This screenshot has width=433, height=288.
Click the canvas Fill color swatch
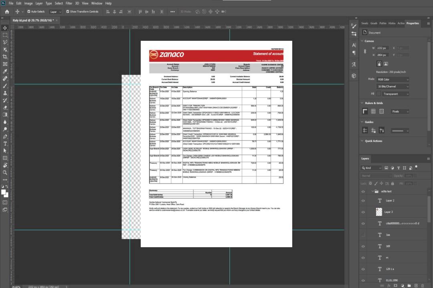pos(378,94)
